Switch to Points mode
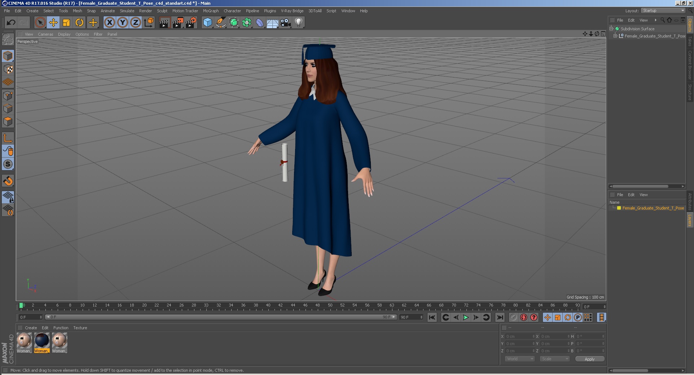Viewport: 694px width, 375px height. [8, 96]
